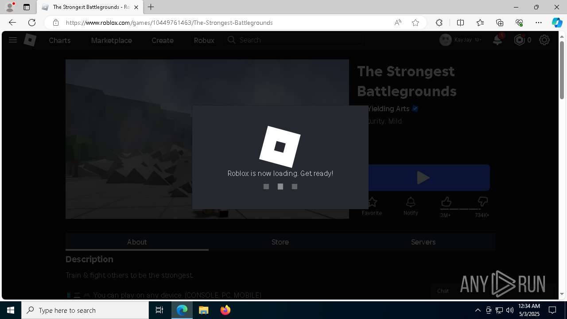Open the KayJay avatar profile

[446, 40]
